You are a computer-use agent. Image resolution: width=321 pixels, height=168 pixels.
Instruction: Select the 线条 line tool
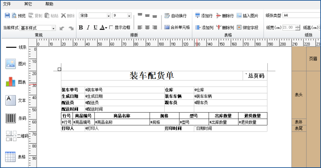coord(16,47)
